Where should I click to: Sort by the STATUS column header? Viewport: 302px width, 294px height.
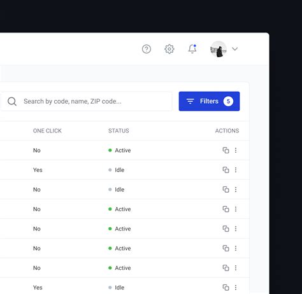click(119, 130)
